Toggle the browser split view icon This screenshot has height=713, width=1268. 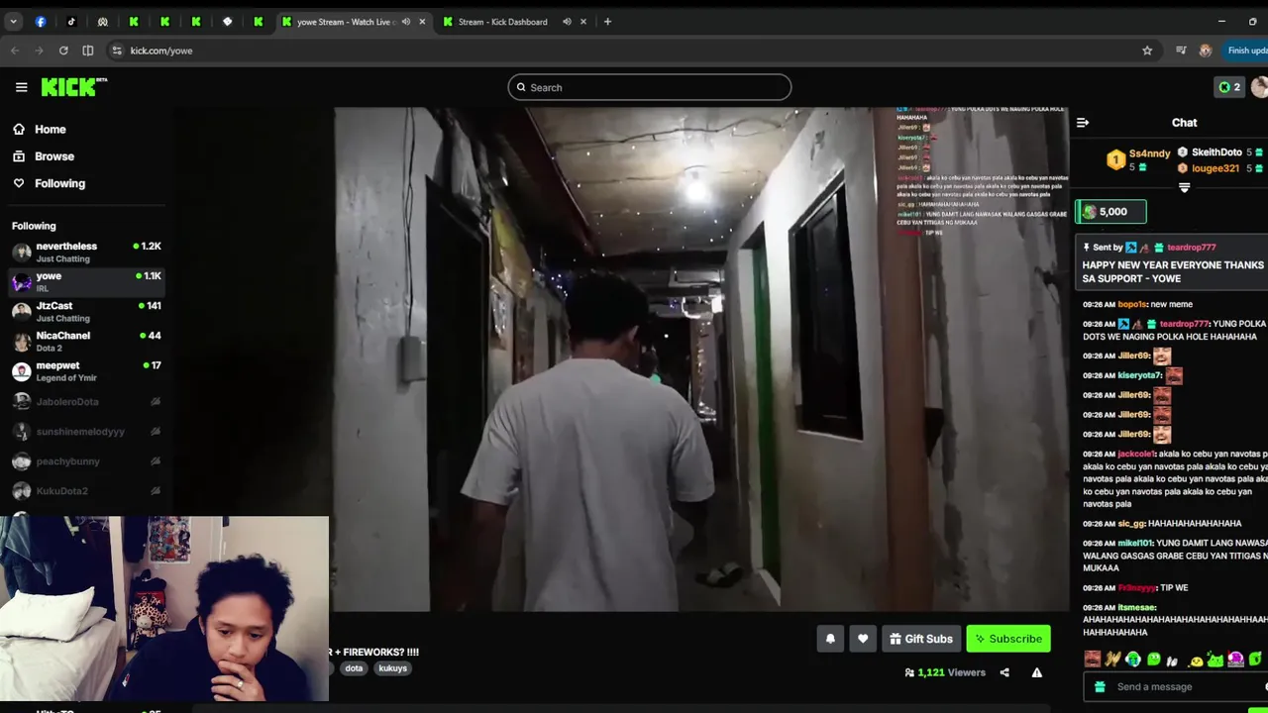tap(88, 51)
